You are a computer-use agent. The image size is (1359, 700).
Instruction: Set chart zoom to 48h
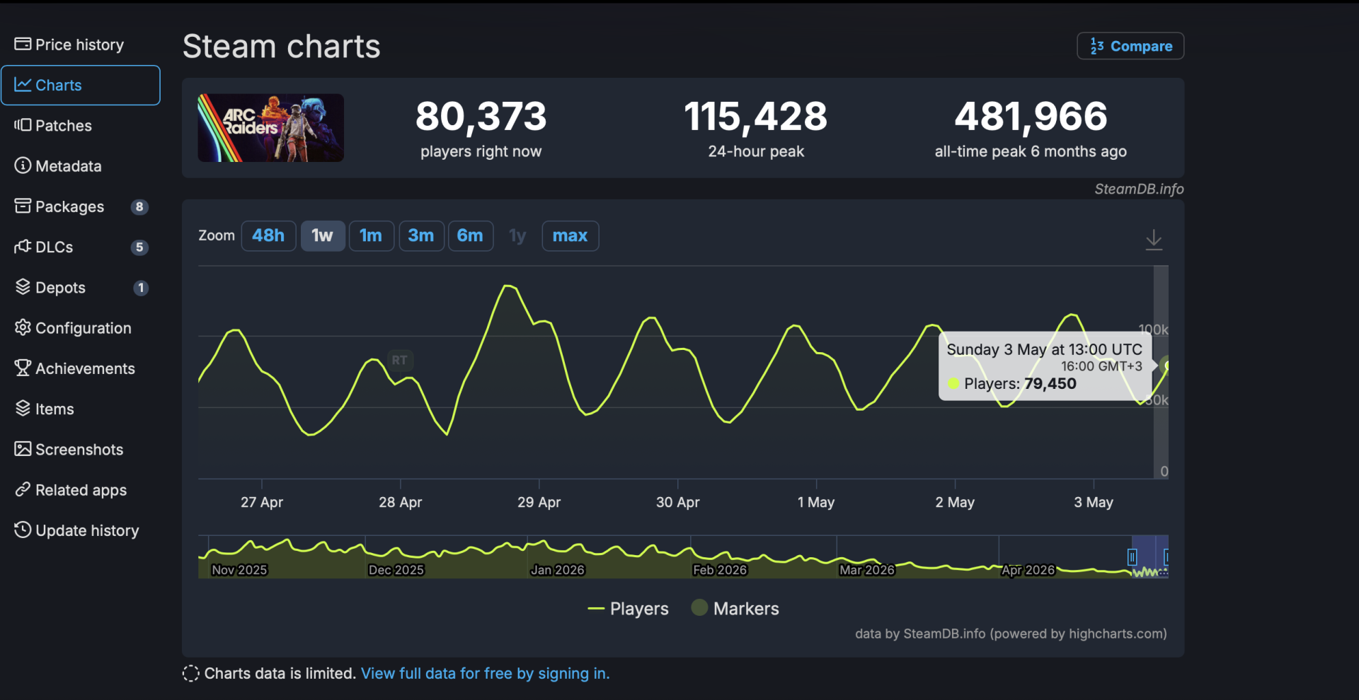coord(268,235)
